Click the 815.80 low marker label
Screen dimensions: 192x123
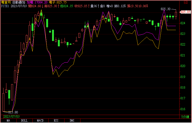point(13,112)
